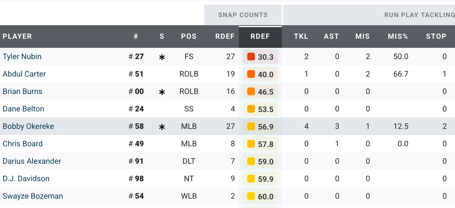The image size is (455, 208).
Task: Sort by POS column header
Action: [x=189, y=36]
